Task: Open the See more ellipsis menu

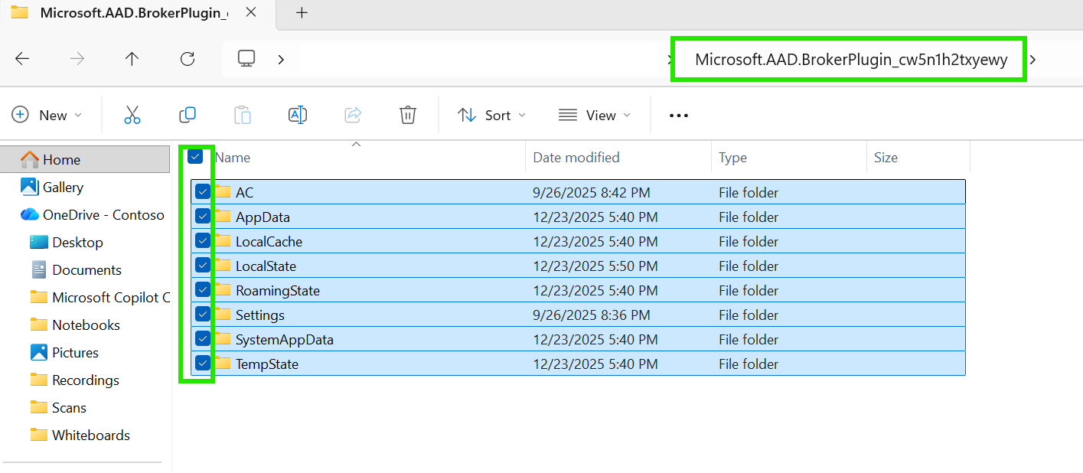Action: 679,116
